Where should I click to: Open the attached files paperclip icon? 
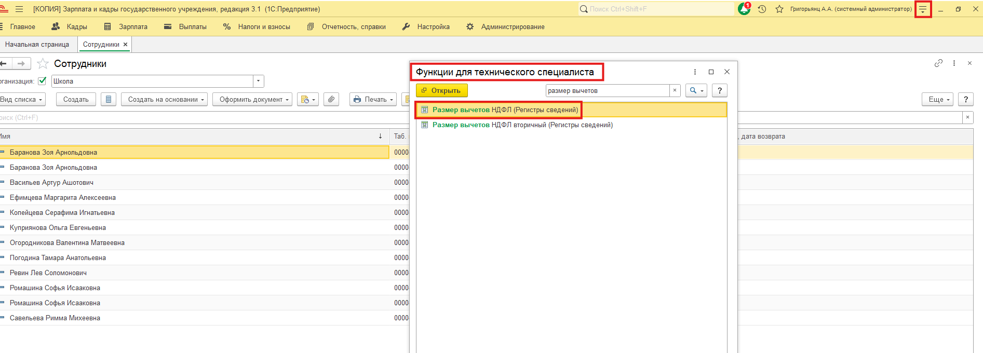tap(331, 99)
